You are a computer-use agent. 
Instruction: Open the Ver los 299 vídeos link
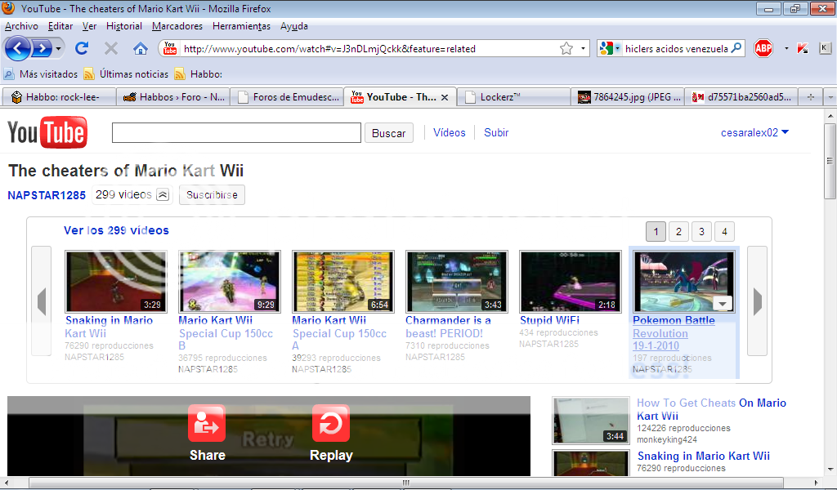(116, 230)
